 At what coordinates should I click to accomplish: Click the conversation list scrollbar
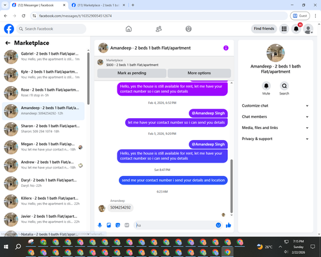tap(89, 78)
